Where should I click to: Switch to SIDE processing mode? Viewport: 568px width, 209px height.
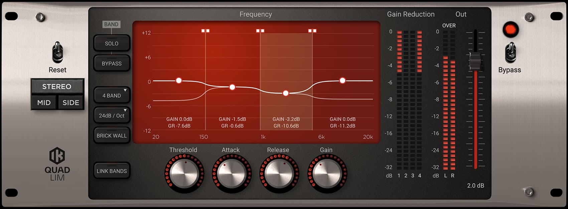(71, 102)
